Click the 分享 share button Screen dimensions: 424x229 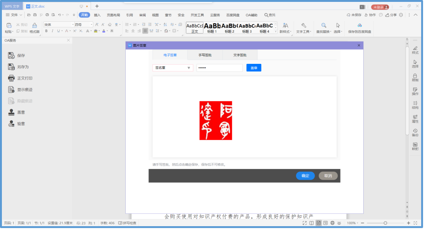coord(391,15)
